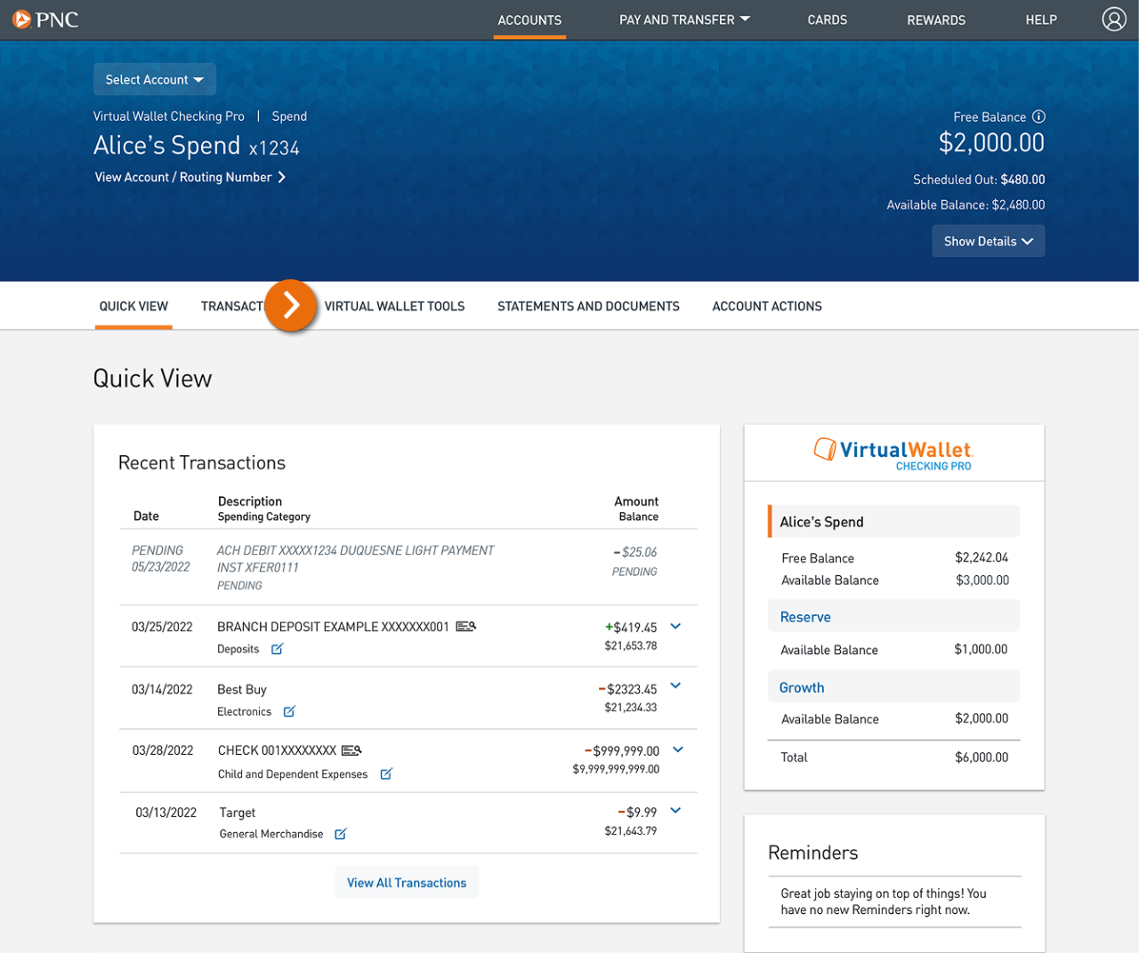Click the PNC logo
The width and height of the screenshot is (1139, 953).
tap(45, 19)
